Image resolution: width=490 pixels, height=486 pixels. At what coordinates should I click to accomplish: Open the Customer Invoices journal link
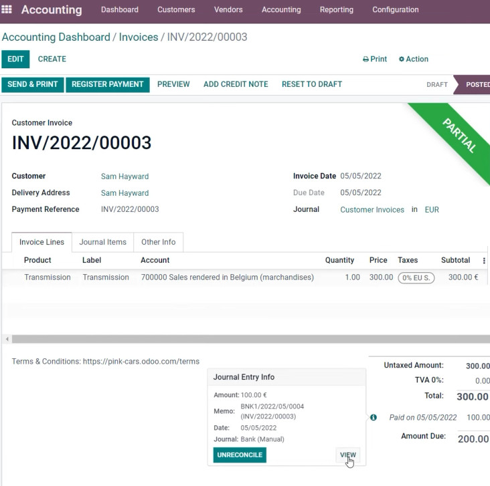click(372, 210)
